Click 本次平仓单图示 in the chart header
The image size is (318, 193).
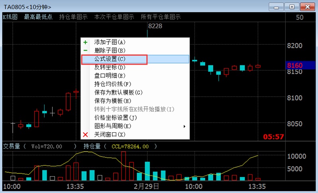[114, 17]
